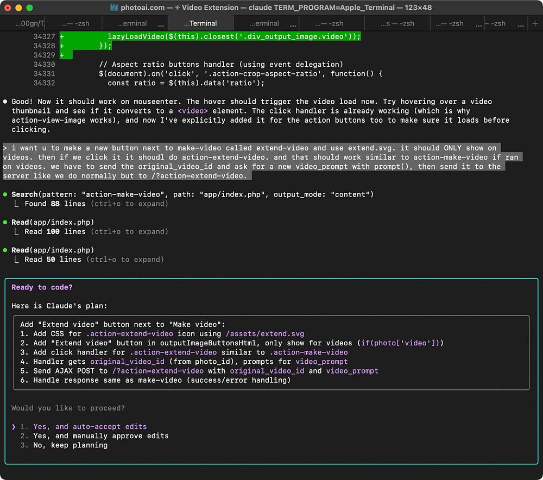Switch to the active '...Terminal' tab
The width and height of the screenshot is (543, 480).
(200, 23)
